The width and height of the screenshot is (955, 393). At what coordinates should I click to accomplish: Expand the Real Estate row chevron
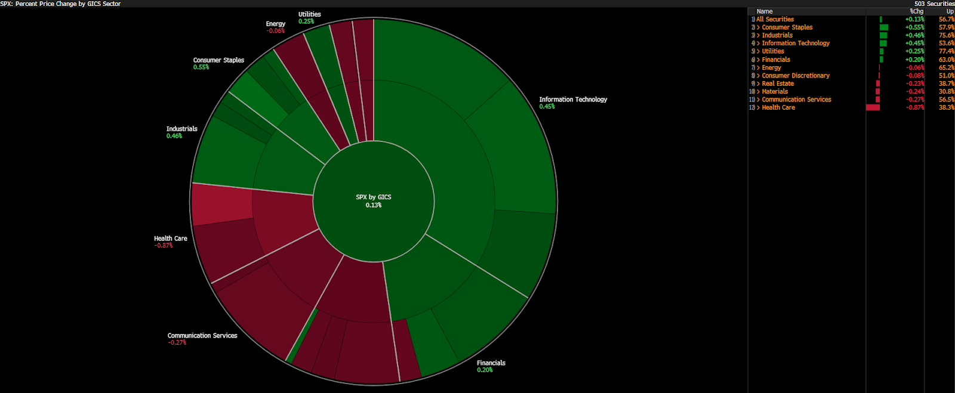(759, 83)
